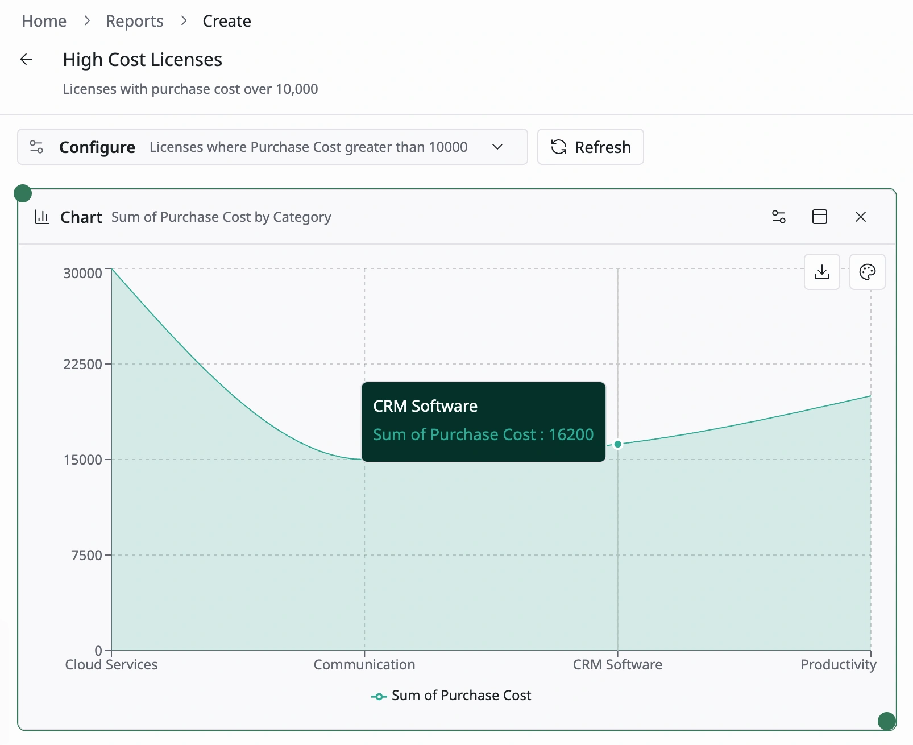Open the Reports breadcrumb link

coord(135,21)
